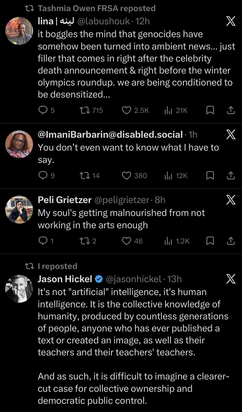This screenshot has height=412, width=242.
Task: Open lina's profile picture
Action: (19, 31)
